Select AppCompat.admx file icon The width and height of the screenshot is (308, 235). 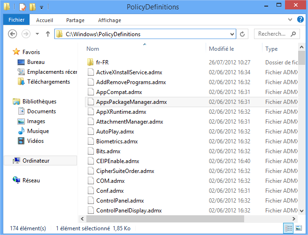point(91,92)
